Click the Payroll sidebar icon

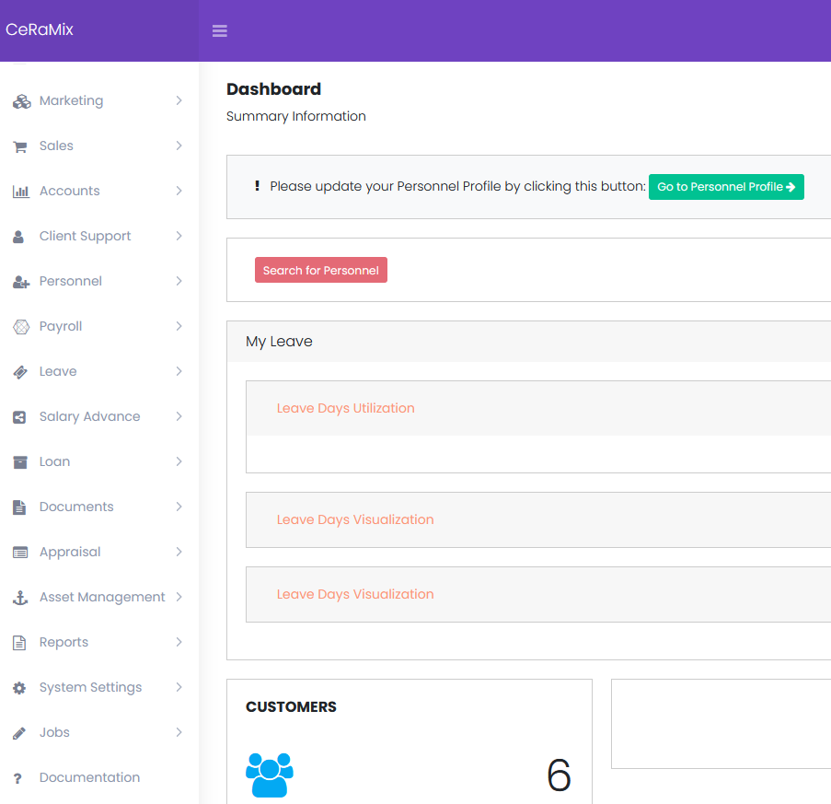point(20,327)
